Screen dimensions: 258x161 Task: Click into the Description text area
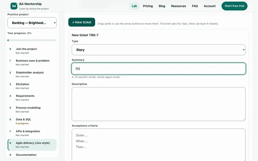pos(159,104)
